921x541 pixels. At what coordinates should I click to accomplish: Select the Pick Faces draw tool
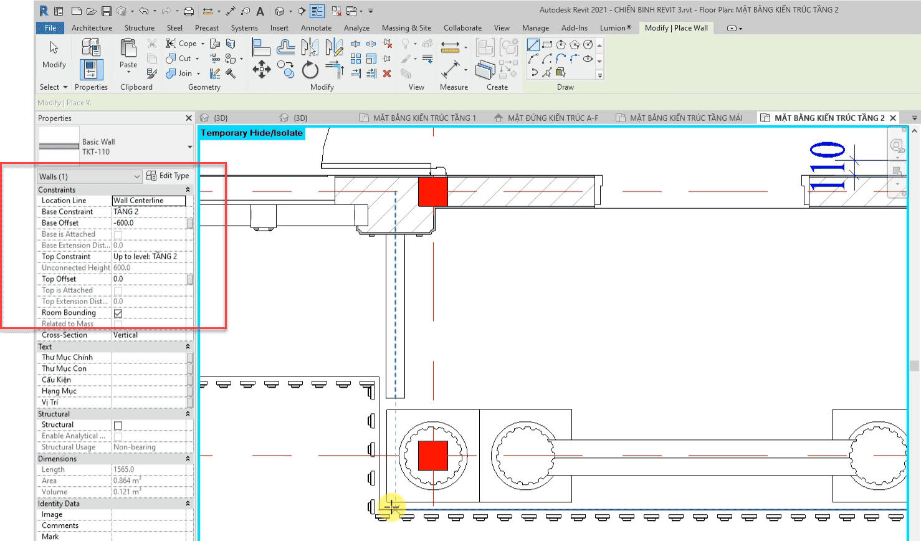click(x=561, y=73)
